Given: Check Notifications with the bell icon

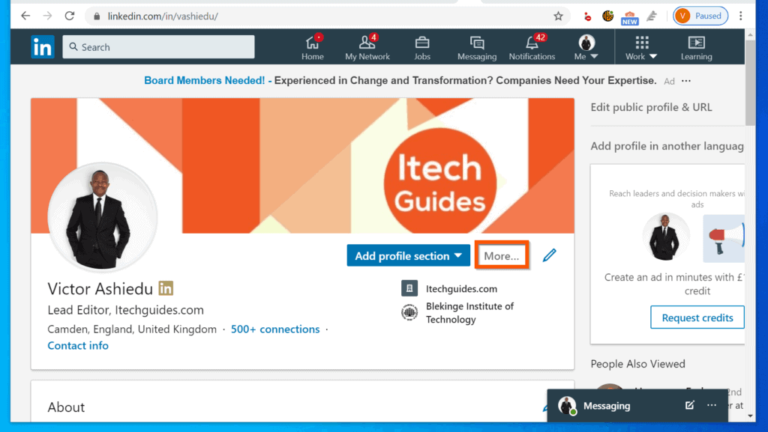Looking at the screenshot, I should click(x=532, y=45).
